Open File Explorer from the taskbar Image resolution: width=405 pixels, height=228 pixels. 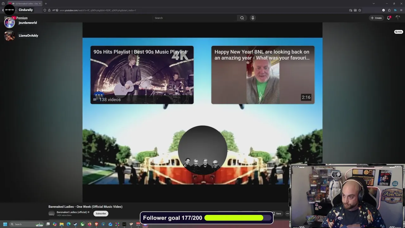62,224
